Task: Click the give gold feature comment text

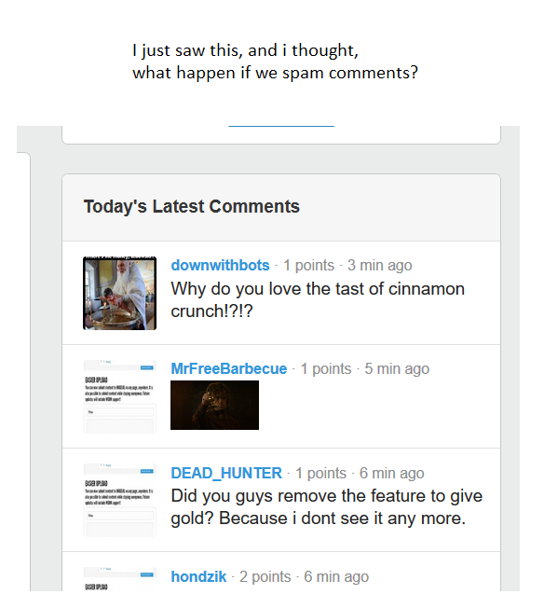Action: click(x=327, y=507)
